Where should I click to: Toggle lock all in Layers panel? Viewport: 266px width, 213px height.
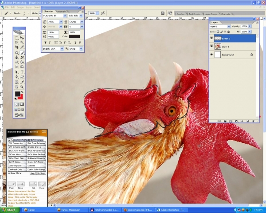tap(228, 32)
